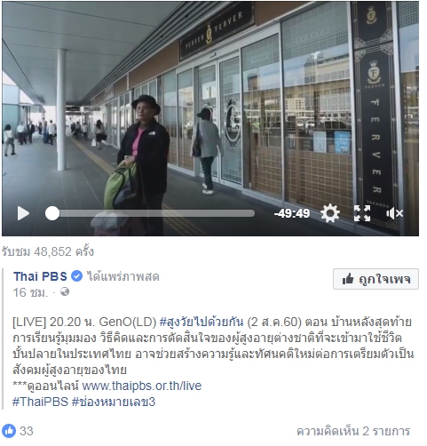427x446 pixels.
Task: Open the #ThaiPBS hashtag
Action: (40, 402)
